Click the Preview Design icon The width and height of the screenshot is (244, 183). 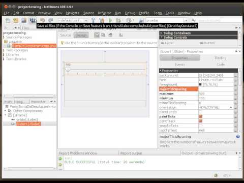(x=110, y=35)
